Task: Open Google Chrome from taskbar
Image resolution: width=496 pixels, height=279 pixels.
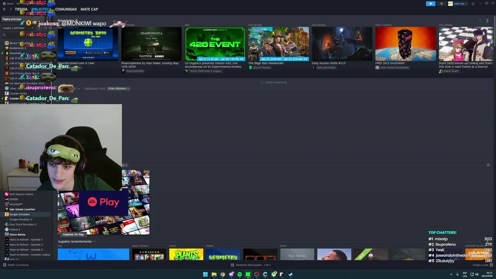Action: tap(222, 274)
